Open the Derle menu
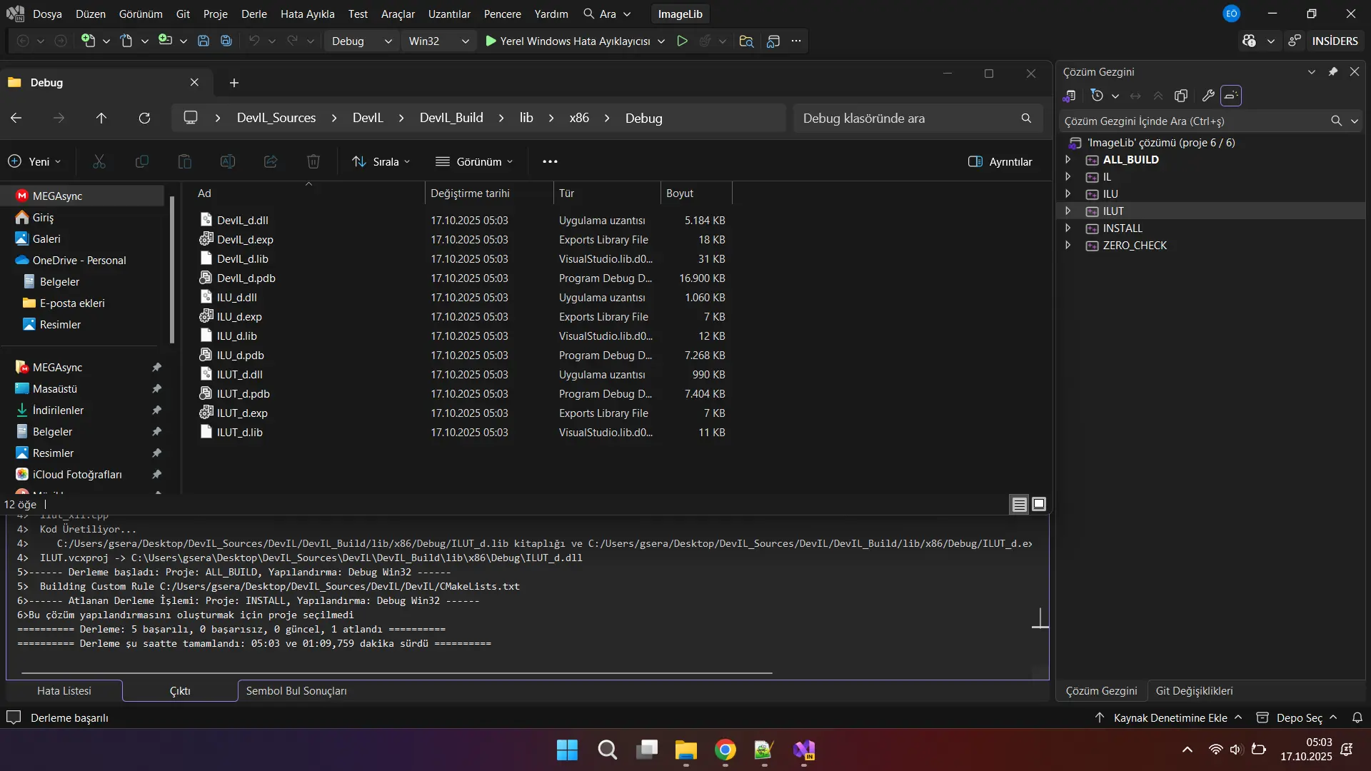The image size is (1371, 771). click(x=253, y=14)
